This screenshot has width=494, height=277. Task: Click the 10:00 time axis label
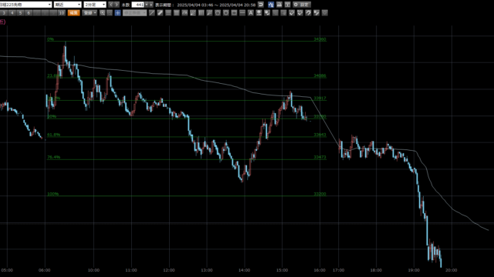tap(93, 270)
